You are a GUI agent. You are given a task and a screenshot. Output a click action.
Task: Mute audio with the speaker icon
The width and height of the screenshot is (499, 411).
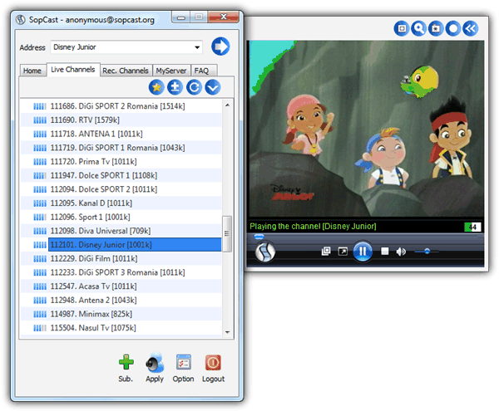tap(401, 252)
